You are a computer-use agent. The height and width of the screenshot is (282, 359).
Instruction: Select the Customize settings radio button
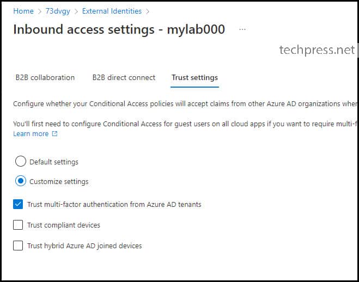[x=21, y=181]
